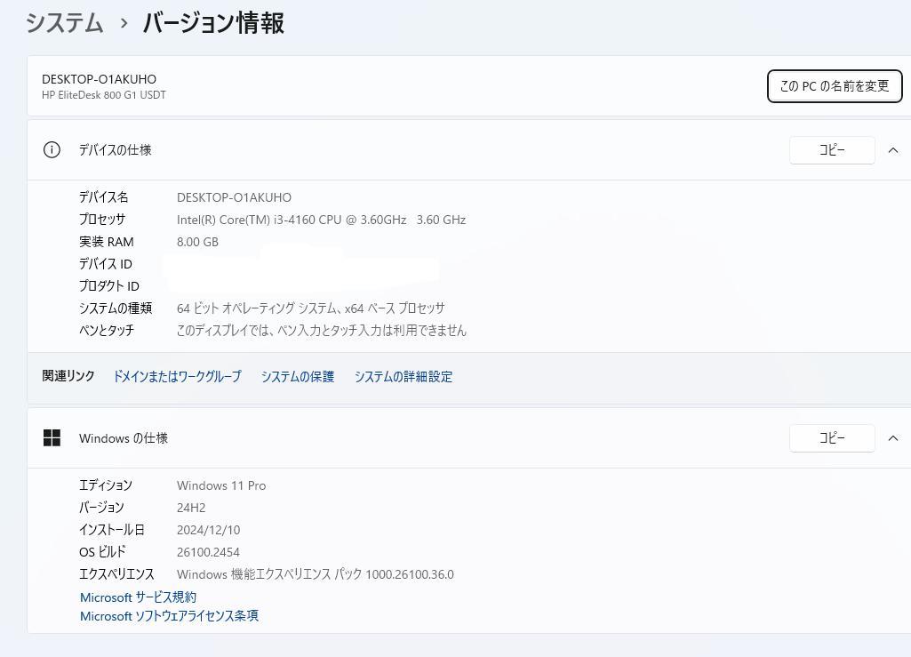
Task: Select the OS ビルド label
Action: (102, 552)
